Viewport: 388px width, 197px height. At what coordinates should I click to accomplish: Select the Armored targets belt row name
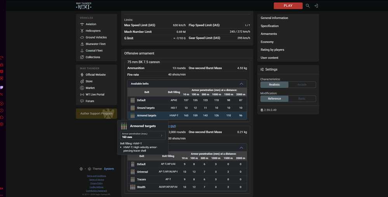(146, 115)
